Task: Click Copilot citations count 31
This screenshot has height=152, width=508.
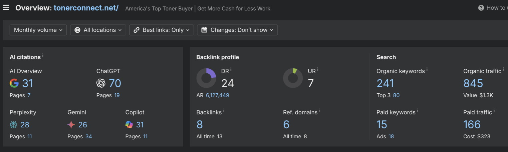Action: coord(140,125)
